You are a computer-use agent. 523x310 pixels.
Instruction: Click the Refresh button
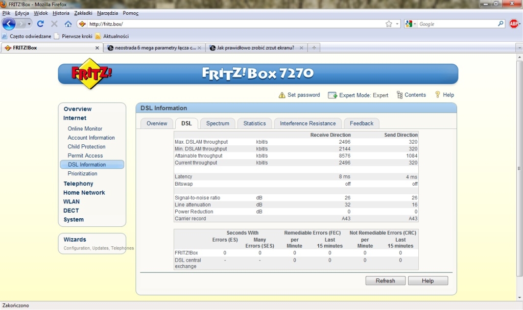point(385,281)
